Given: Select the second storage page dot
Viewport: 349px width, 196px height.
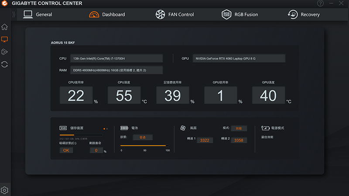Looking at the screenshot, I should 107,128.
